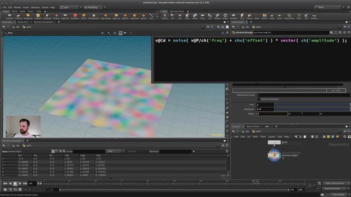351x197 pixels.
Task: Open Layout menu in network editor
Action: 271,137
